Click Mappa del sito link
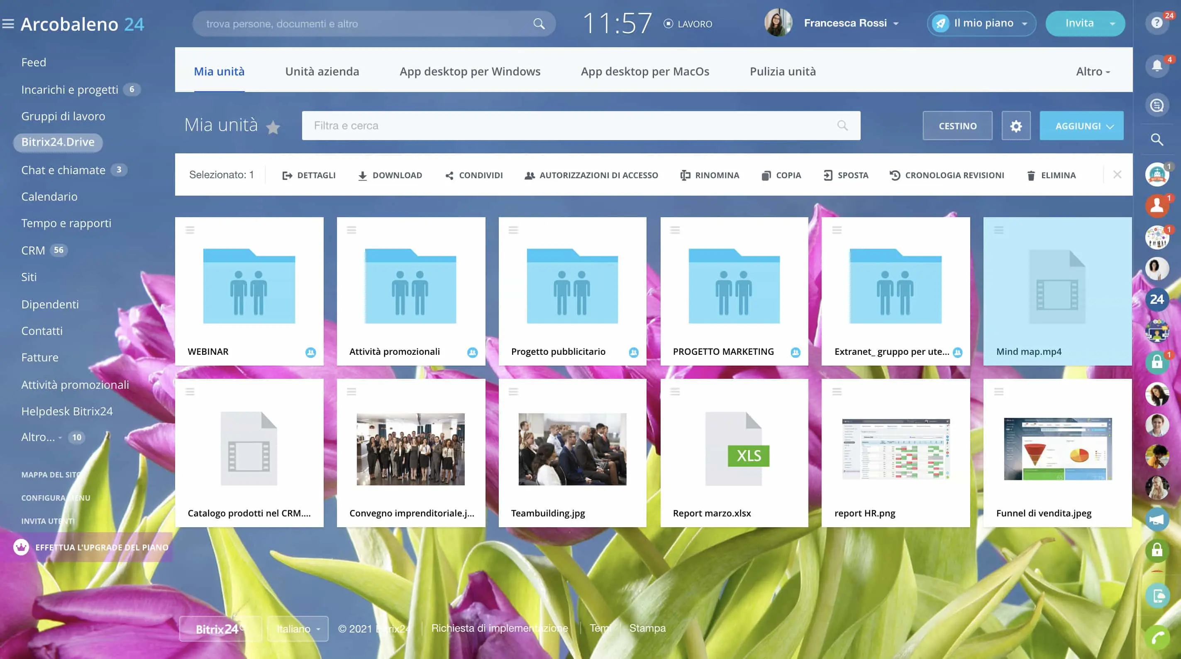 point(51,475)
